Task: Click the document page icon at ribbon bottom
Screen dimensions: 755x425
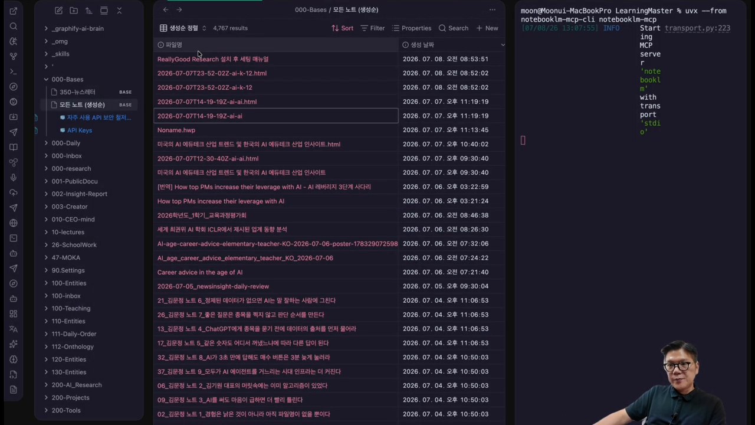Action: coord(14,390)
